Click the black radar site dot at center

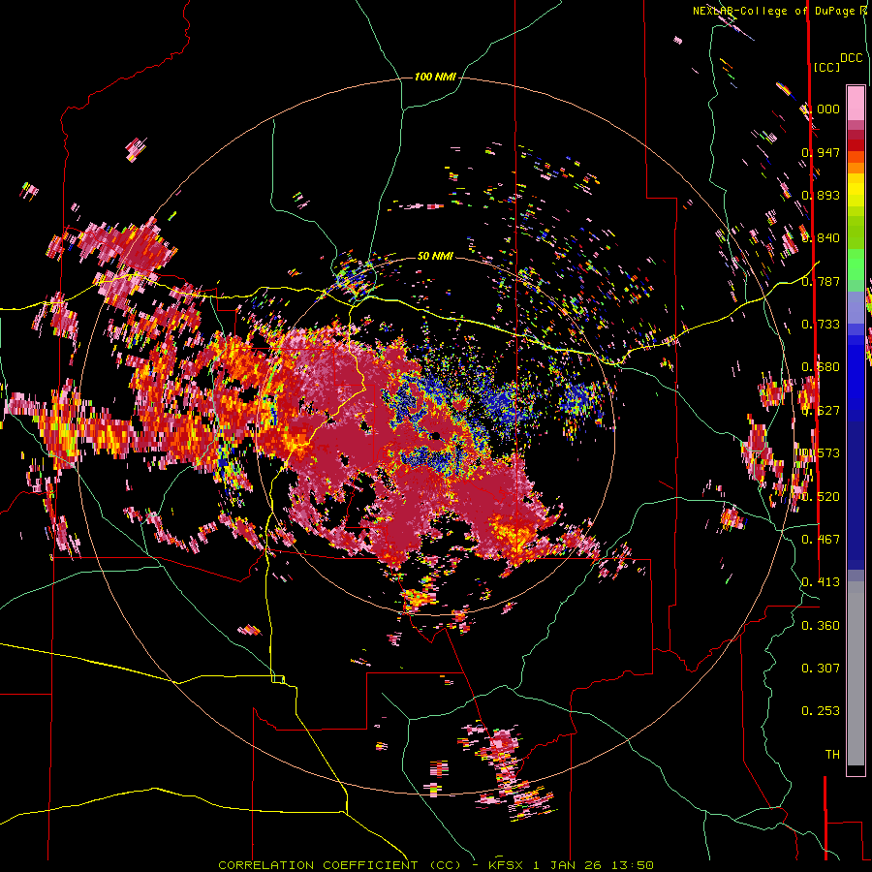click(435, 435)
